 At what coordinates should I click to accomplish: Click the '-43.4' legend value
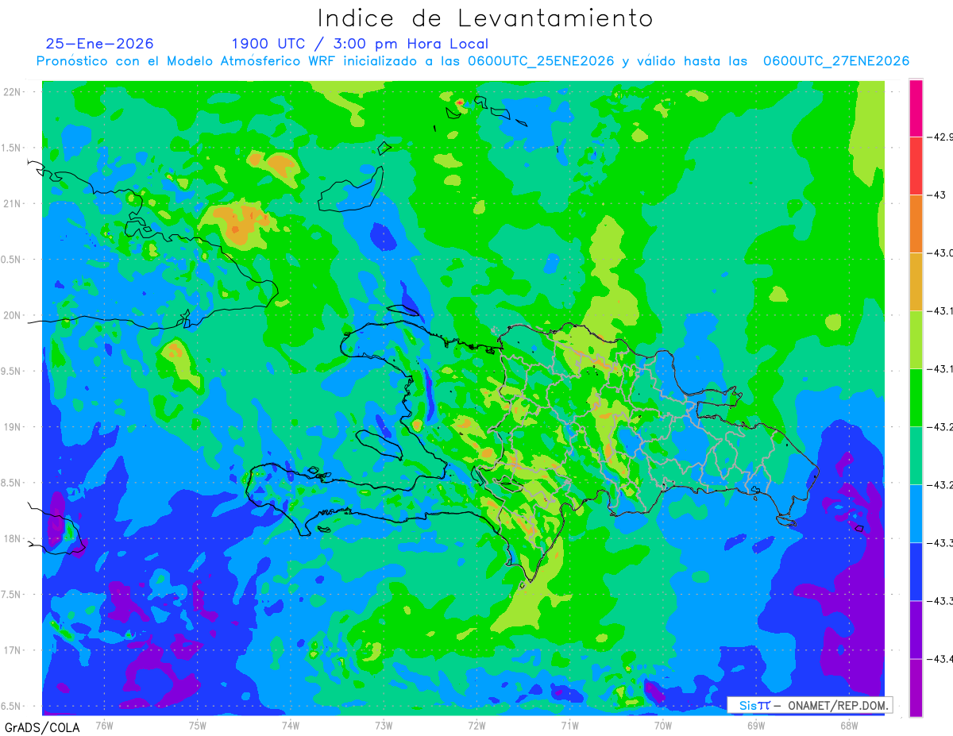(x=940, y=659)
